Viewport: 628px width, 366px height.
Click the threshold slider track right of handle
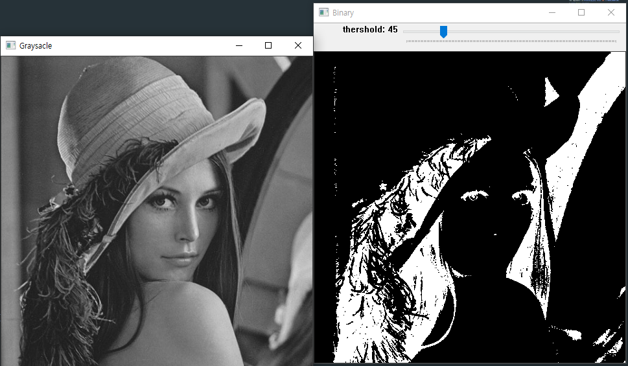[x=533, y=31]
